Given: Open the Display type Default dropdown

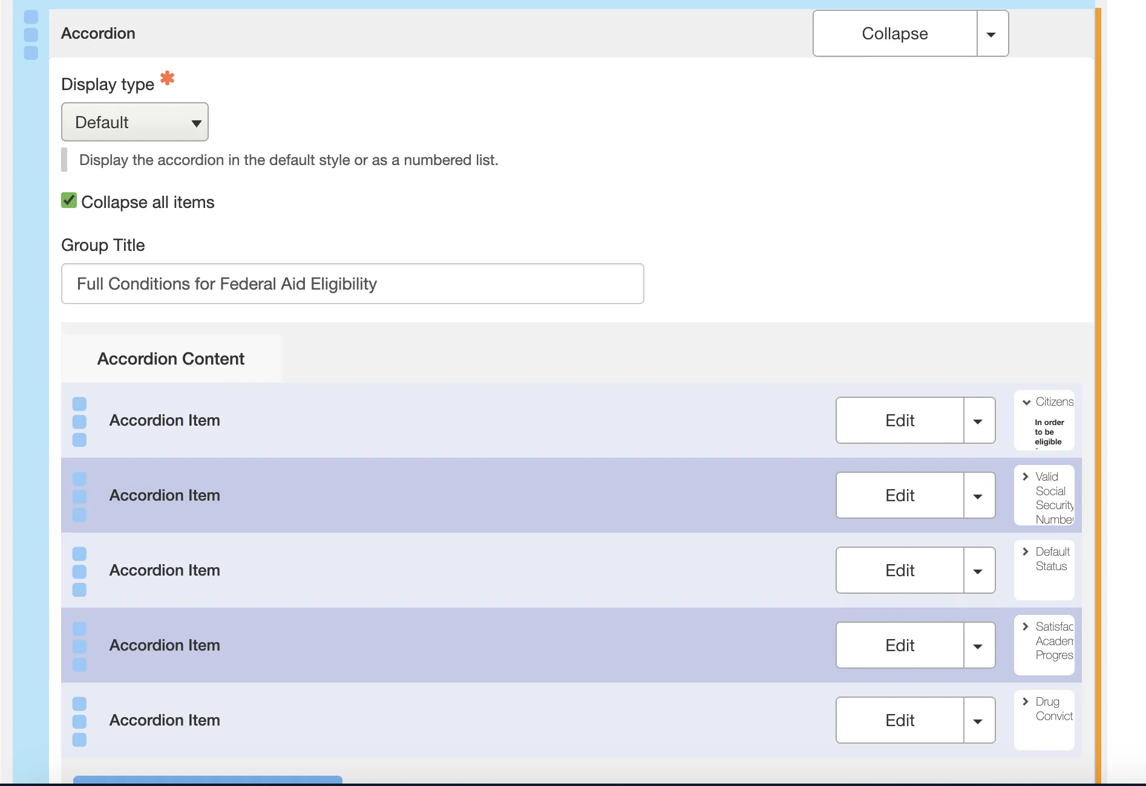Looking at the screenshot, I should click(x=135, y=122).
